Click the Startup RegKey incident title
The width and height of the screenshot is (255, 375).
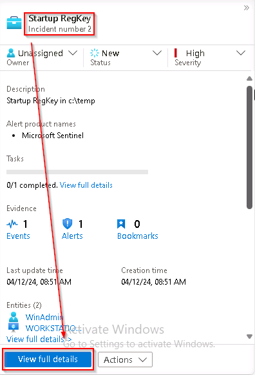coord(60,19)
